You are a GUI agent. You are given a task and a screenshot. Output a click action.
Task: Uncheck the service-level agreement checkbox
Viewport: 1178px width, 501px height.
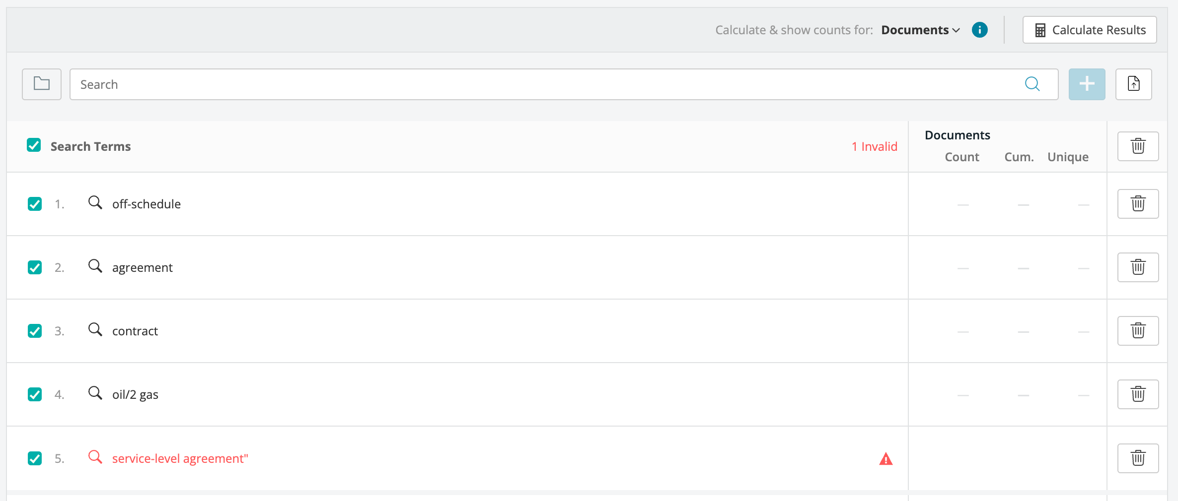click(x=35, y=458)
